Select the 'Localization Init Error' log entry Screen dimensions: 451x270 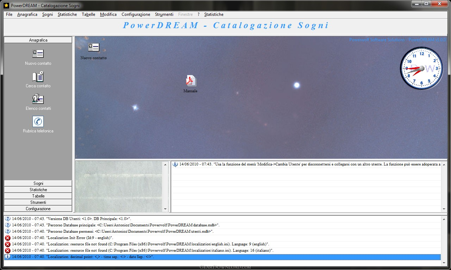point(223,238)
